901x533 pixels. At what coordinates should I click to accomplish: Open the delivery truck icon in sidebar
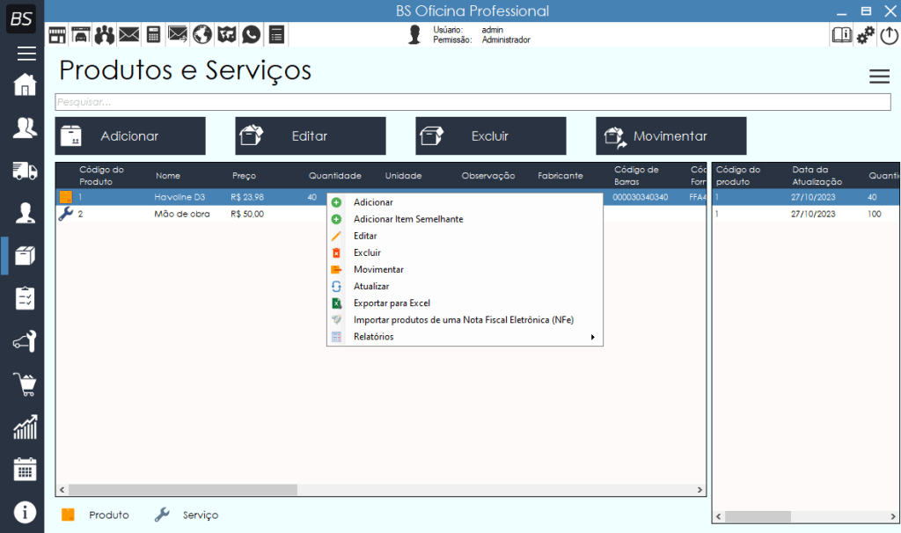click(25, 170)
